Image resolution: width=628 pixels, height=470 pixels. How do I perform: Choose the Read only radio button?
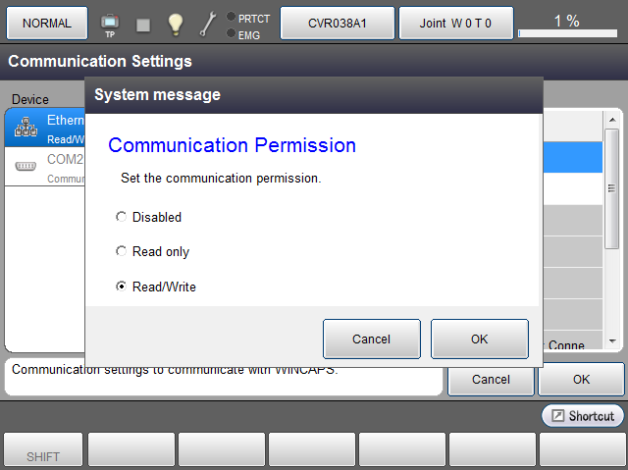pyautogui.click(x=122, y=251)
